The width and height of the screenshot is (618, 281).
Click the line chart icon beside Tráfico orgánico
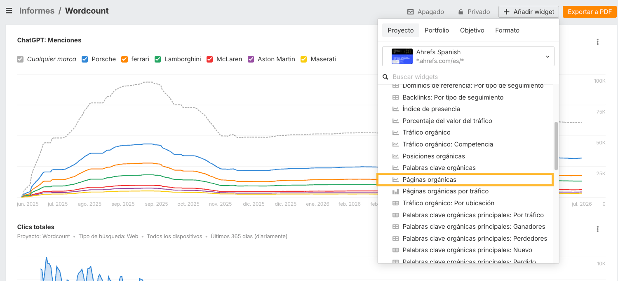[x=395, y=132]
